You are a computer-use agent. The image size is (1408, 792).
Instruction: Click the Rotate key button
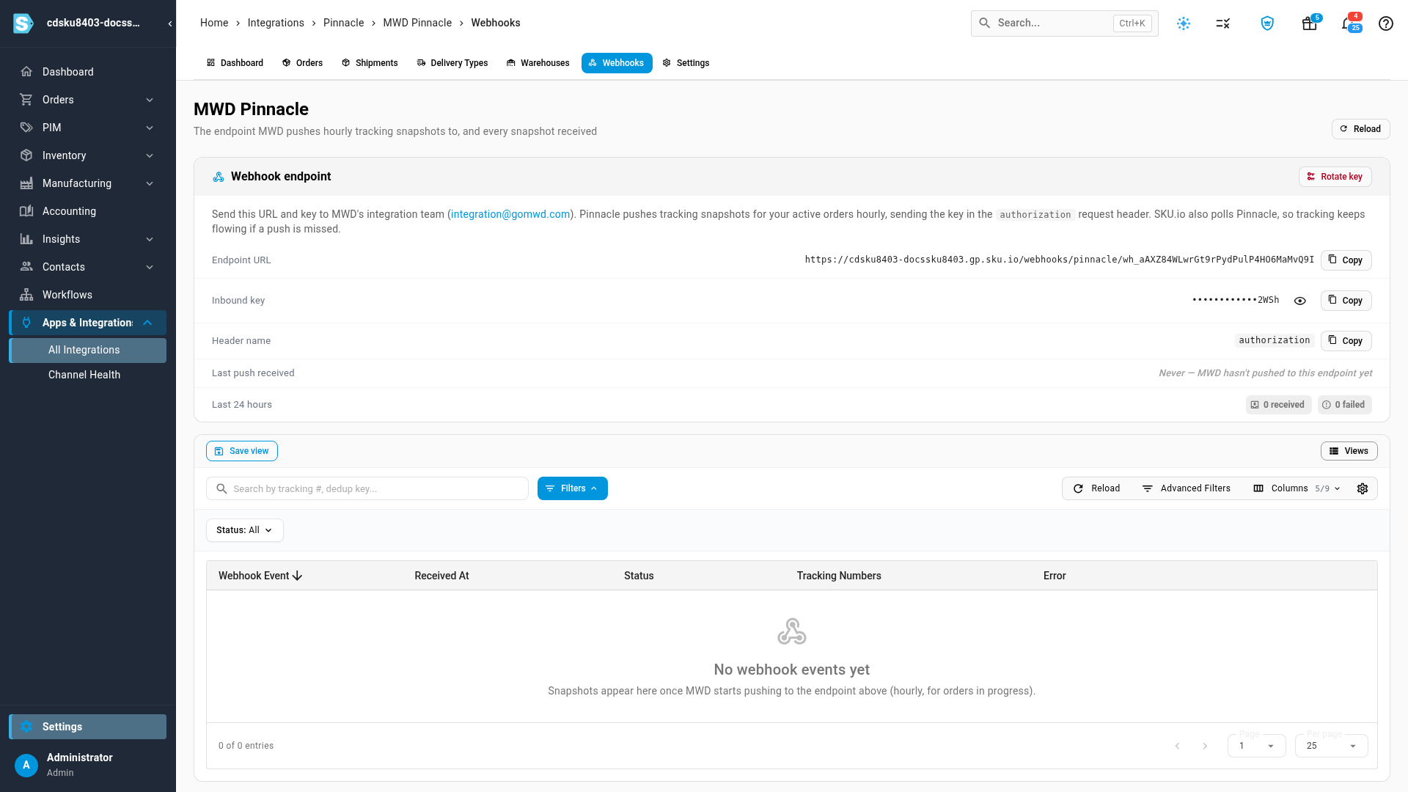[1335, 177]
